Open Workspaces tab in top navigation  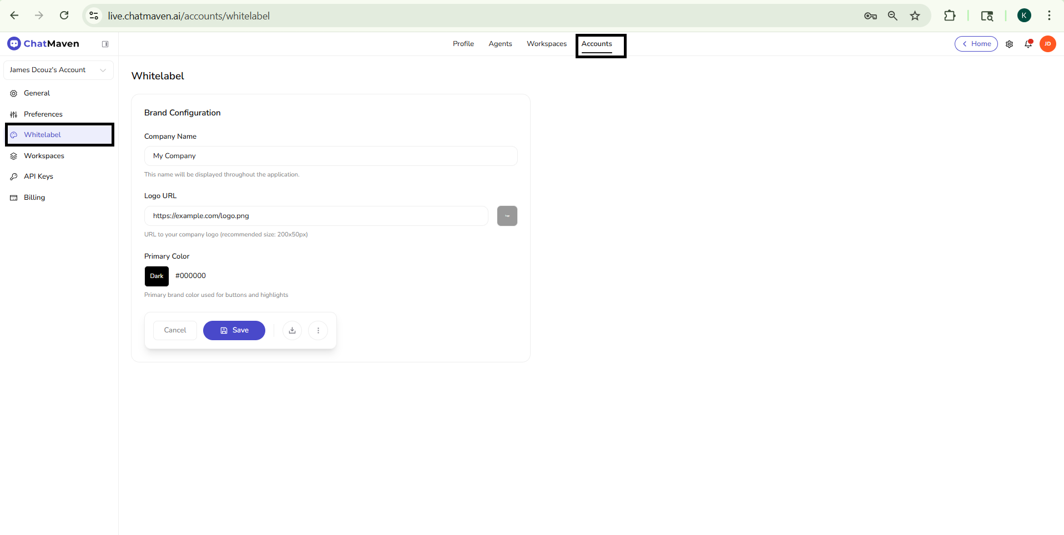point(546,44)
